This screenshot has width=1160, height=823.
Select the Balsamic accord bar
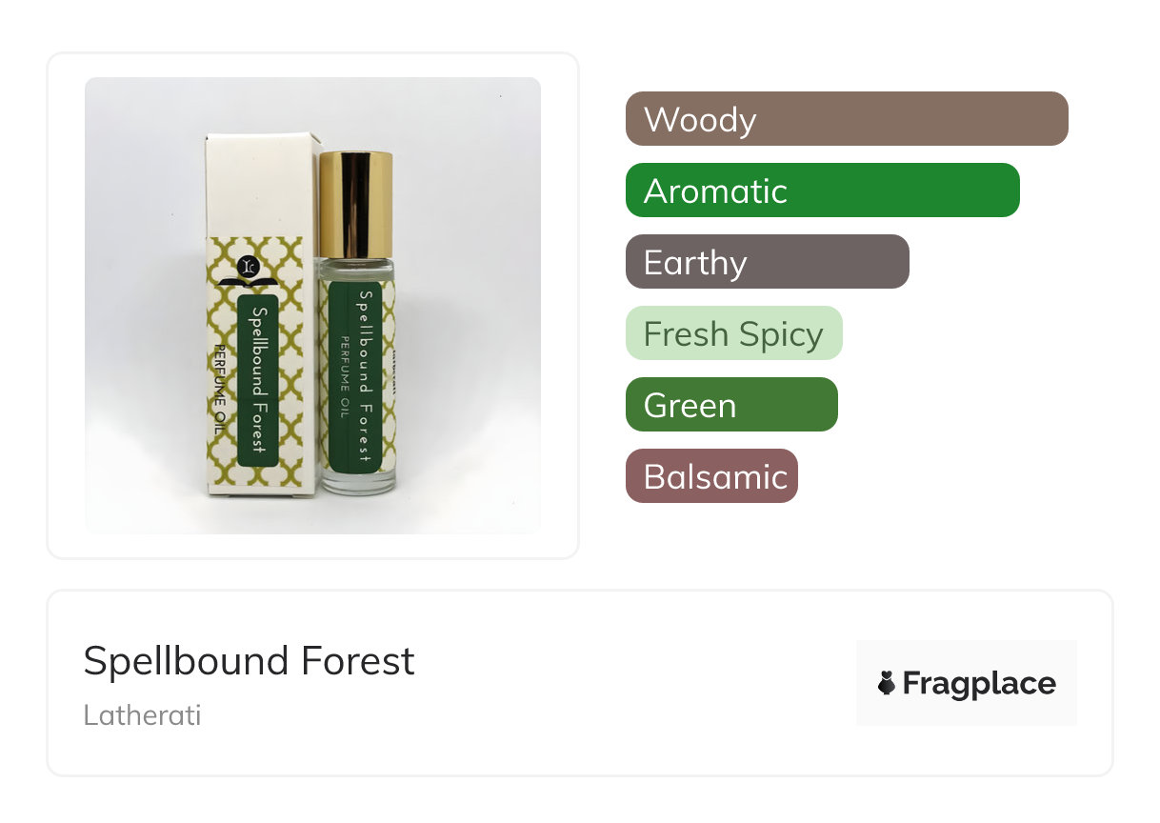[710, 476]
